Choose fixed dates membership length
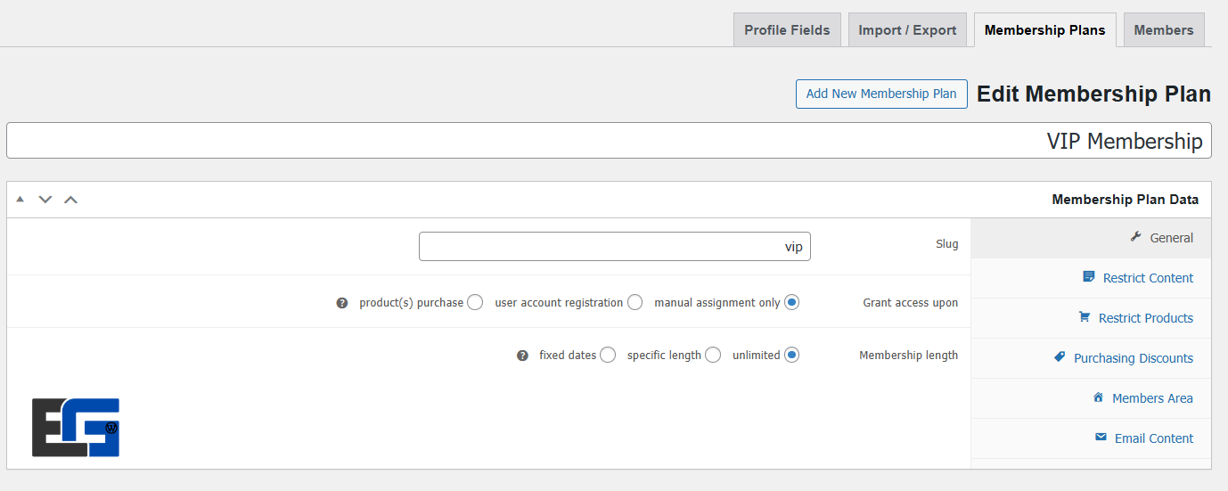Viewport: 1228px width, 491px height. (608, 355)
